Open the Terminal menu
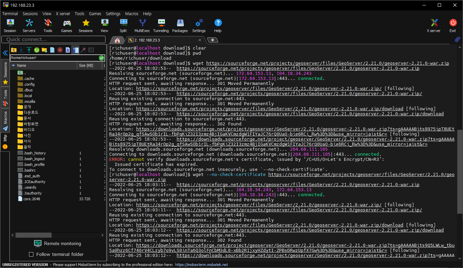 click(x=10, y=14)
